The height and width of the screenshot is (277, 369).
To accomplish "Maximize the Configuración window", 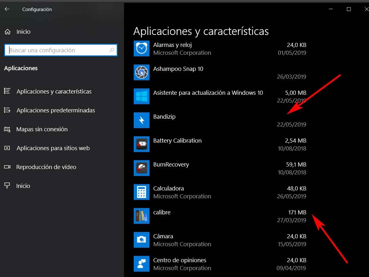I will pos(349,9).
